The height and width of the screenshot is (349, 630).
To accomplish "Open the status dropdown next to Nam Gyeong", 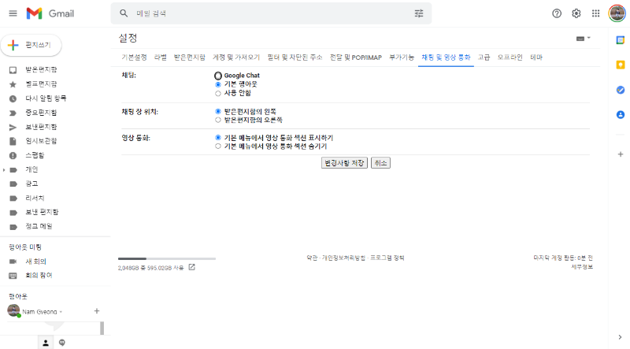I will point(61,312).
